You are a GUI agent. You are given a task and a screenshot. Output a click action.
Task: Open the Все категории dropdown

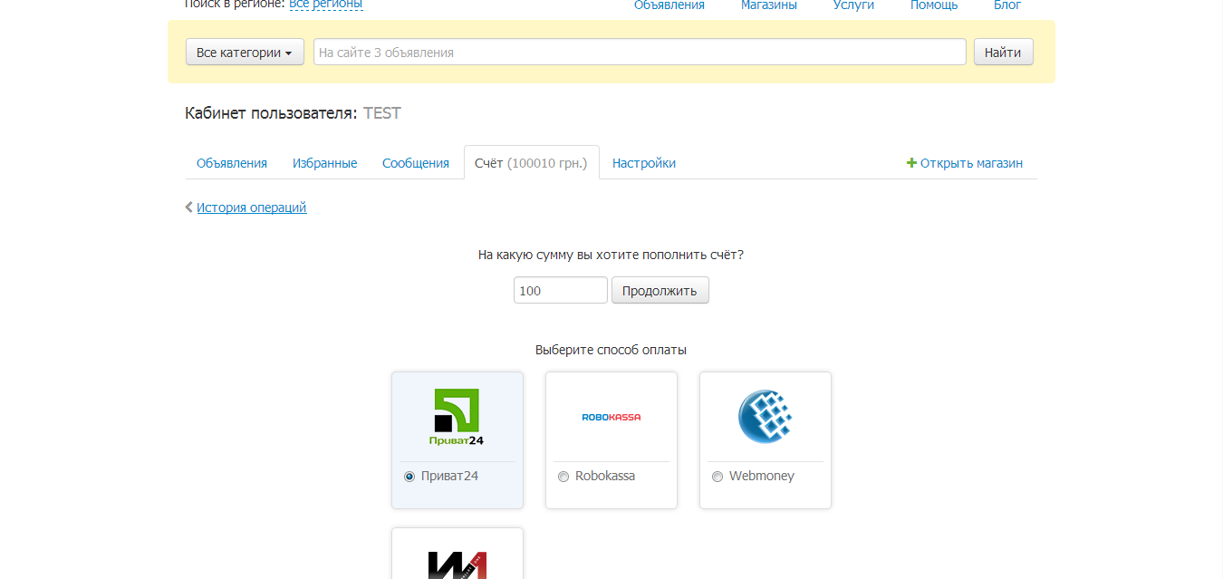[x=245, y=53]
